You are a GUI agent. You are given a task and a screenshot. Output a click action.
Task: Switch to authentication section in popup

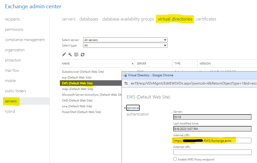(x=138, y=114)
